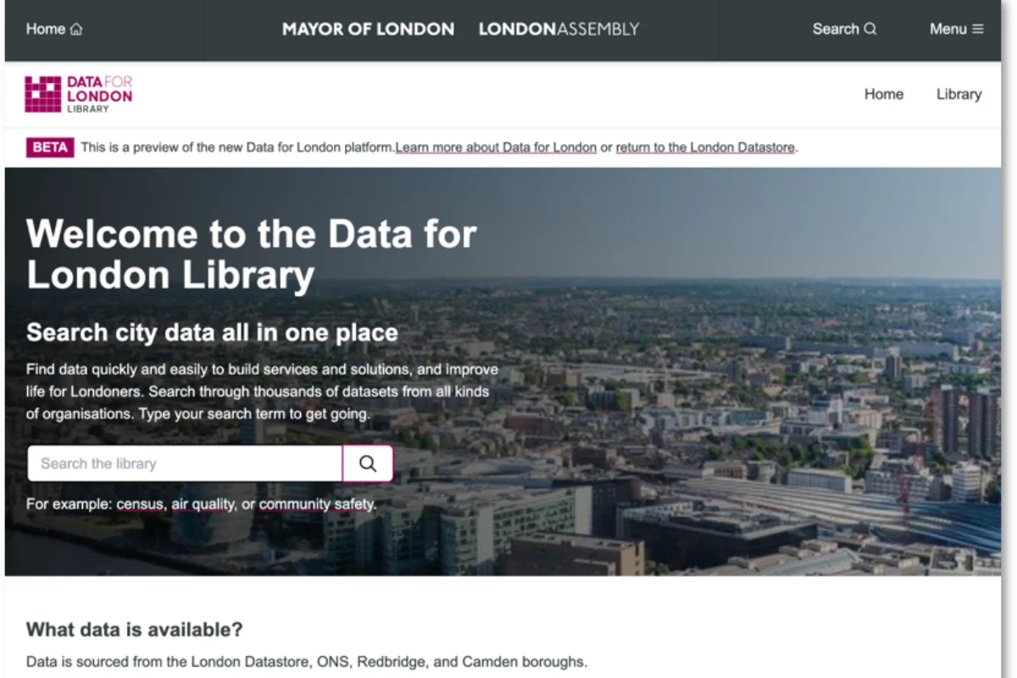Click the Mayor of London logo

point(368,29)
